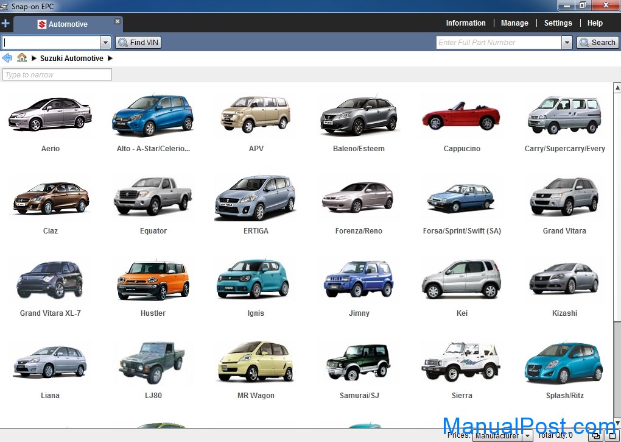Expand the part number dropdown
Viewport: 621px width, 442px height.
click(567, 43)
